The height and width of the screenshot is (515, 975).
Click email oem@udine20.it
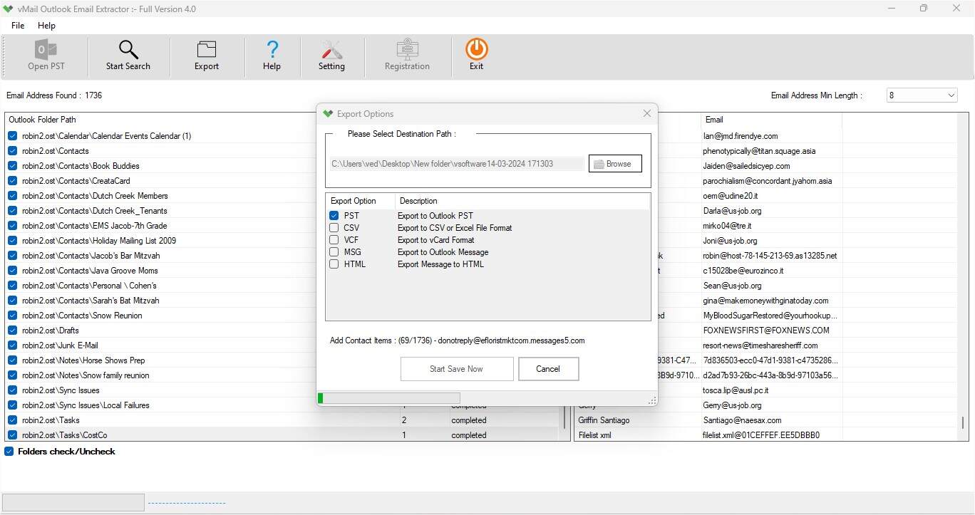pyautogui.click(x=731, y=196)
